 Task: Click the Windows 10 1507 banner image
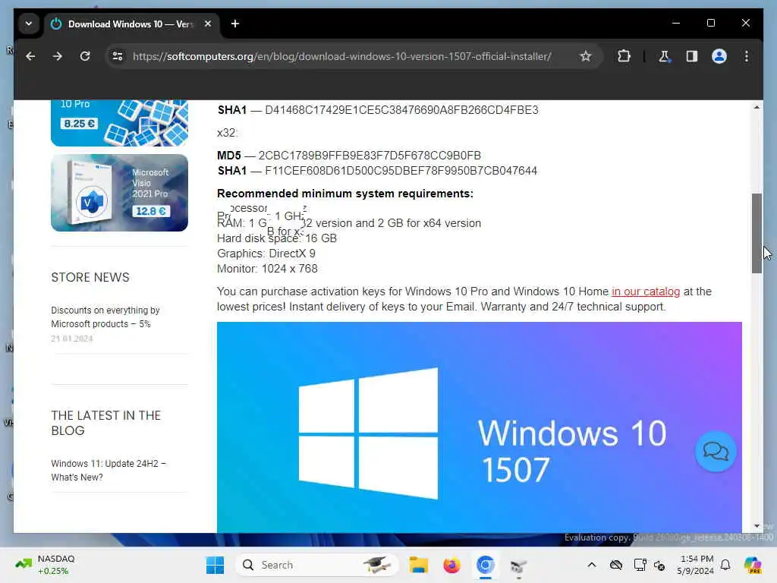[480, 427]
